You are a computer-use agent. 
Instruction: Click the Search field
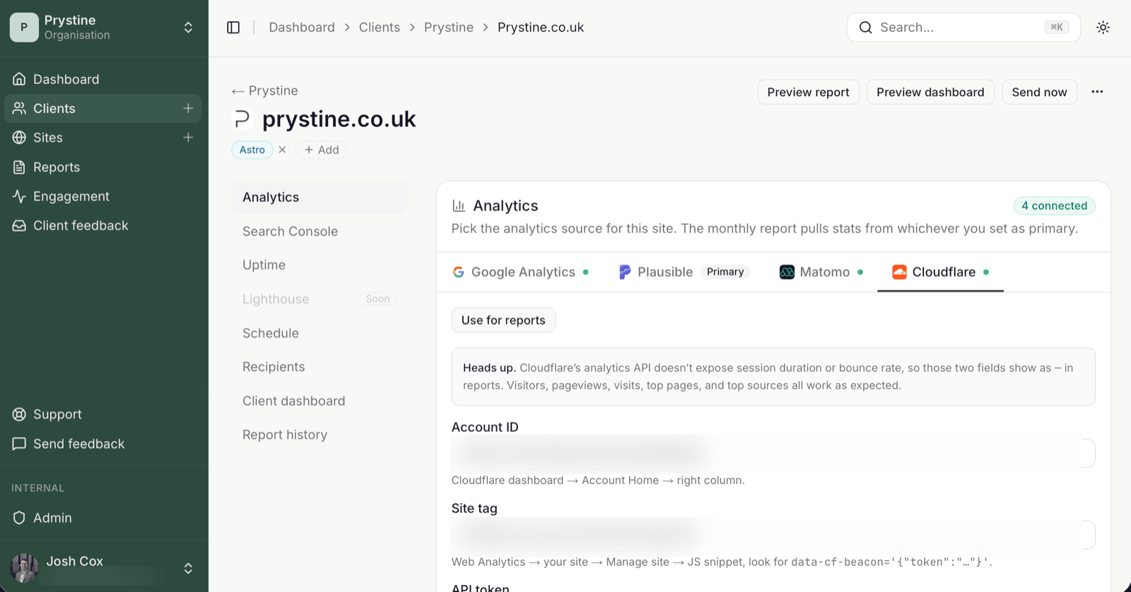[x=963, y=28]
